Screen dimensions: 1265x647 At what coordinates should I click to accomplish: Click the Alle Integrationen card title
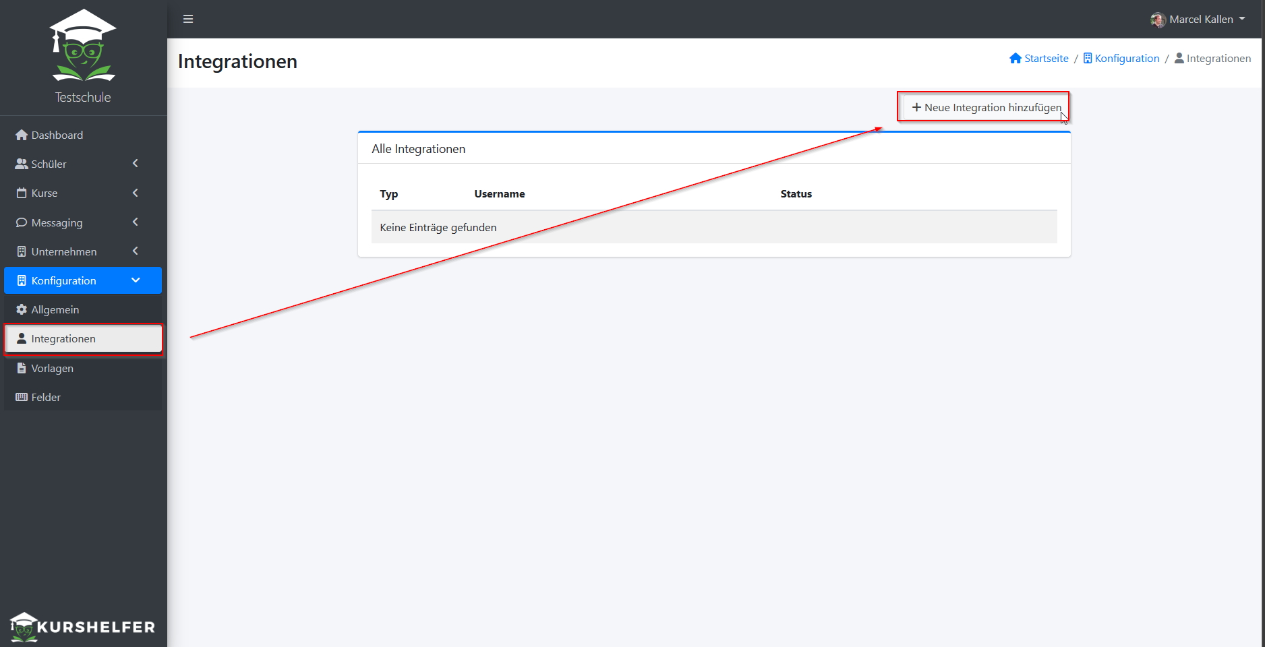coord(419,149)
